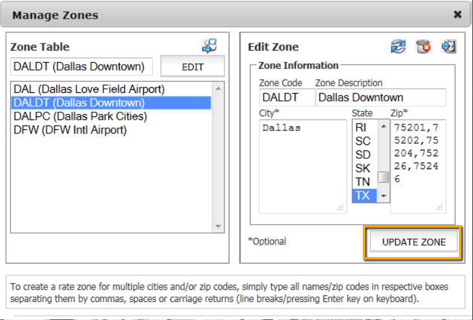Click inside the Zip codes text area

point(418,166)
